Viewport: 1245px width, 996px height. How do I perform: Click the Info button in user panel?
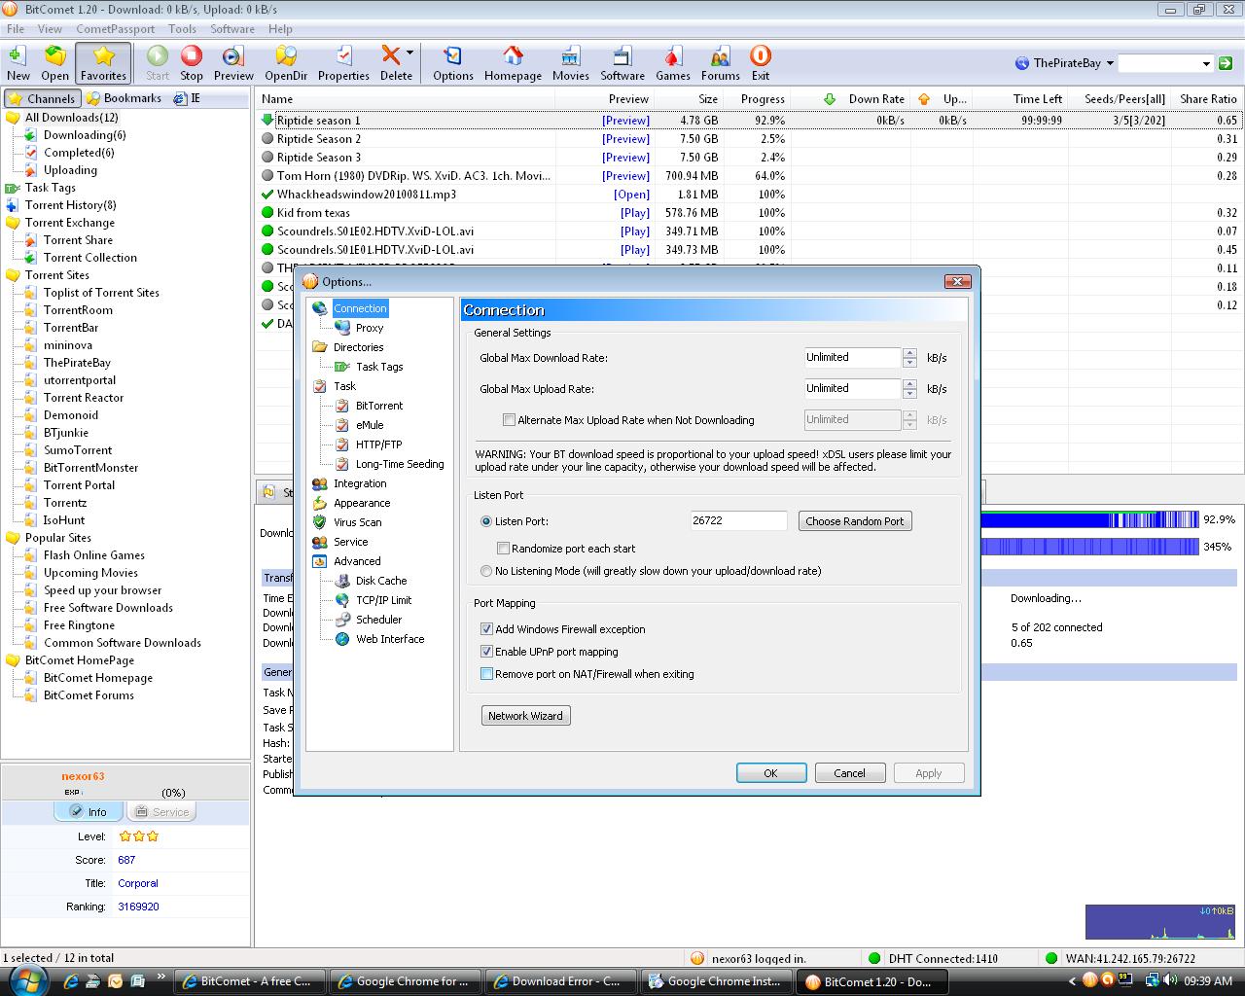(x=89, y=812)
